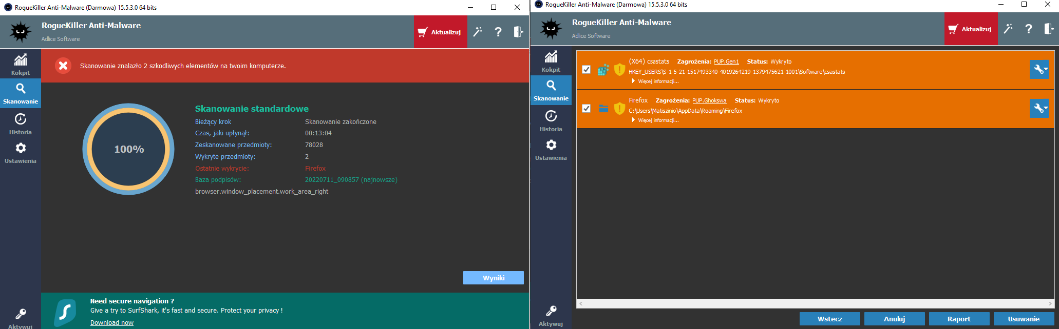Click the Anuluj button
Viewport: 1059px width, 329px height.
[895, 319]
